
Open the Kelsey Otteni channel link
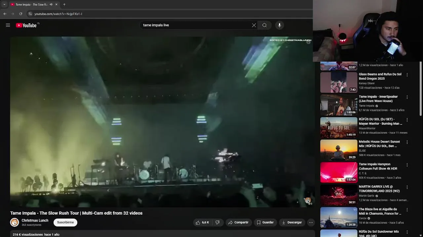point(367,84)
